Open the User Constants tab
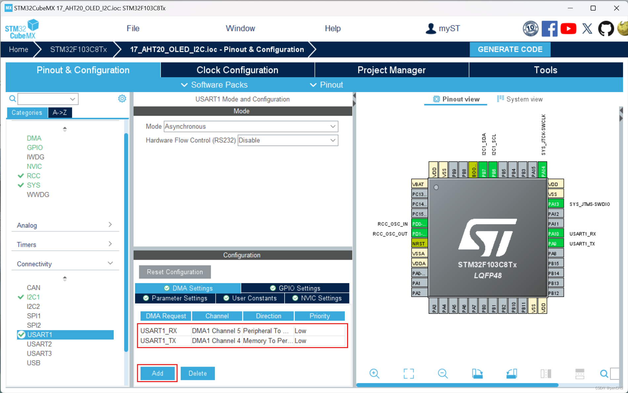This screenshot has width=628, height=393. (x=250, y=298)
